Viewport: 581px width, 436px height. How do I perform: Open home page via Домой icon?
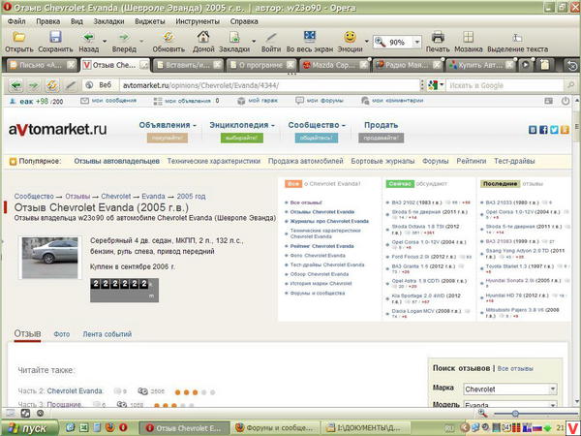click(203, 37)
